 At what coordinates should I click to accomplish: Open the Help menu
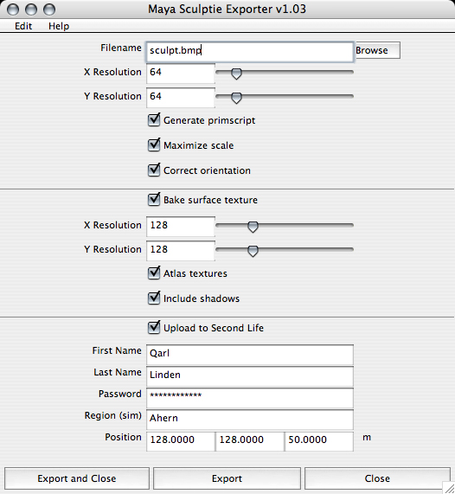pyautogui.click(x=59, y=26)
